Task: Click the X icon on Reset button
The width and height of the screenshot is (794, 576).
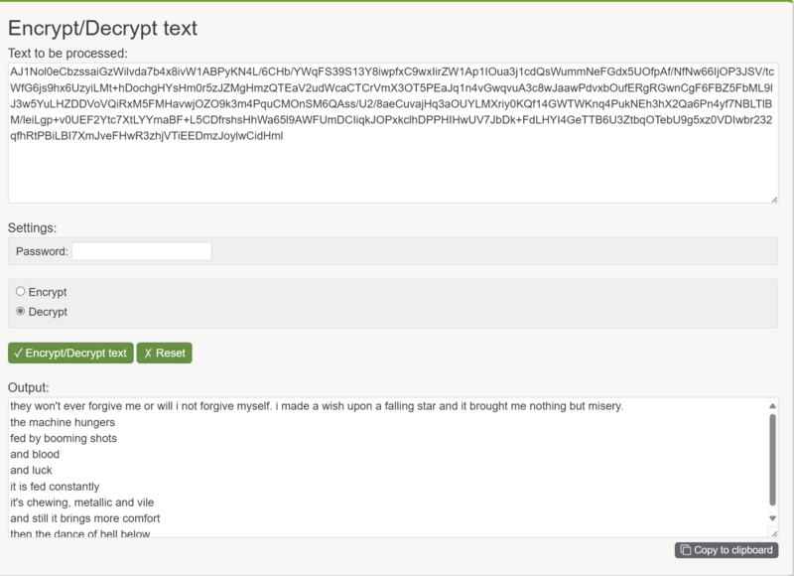Action: (148, 354)
